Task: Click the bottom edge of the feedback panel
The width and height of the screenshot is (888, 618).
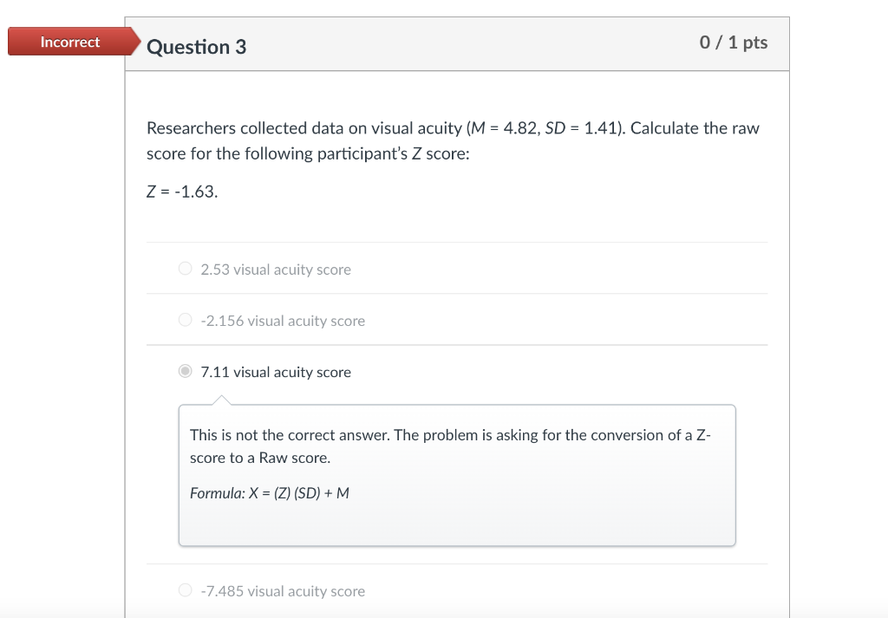Action: click(457, 544)
